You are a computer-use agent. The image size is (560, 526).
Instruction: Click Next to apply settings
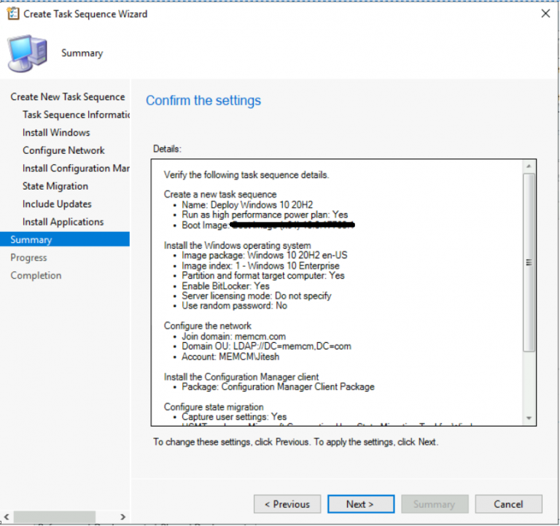coord(360,504)
